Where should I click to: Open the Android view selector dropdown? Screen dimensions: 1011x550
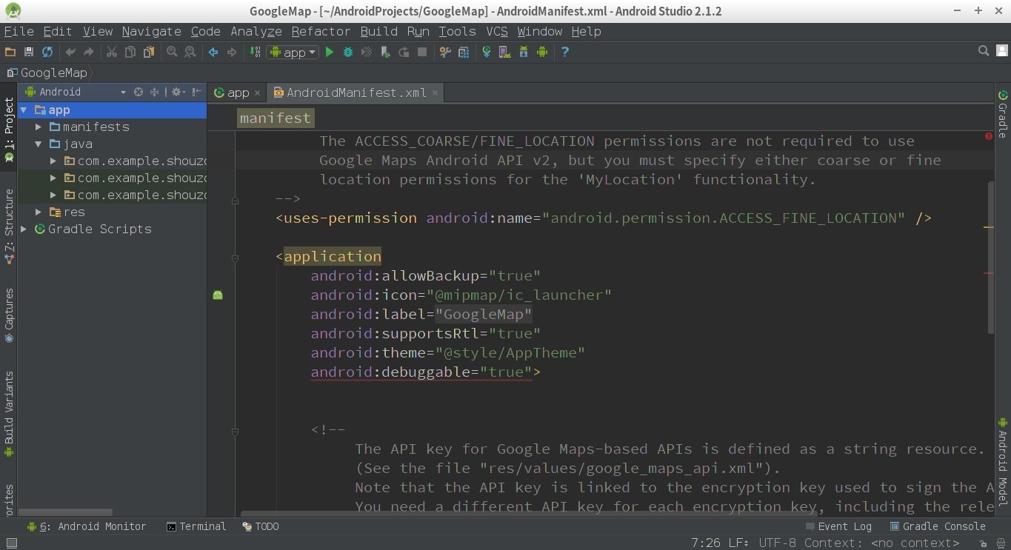pyautogui.click(x=76, y=92)
